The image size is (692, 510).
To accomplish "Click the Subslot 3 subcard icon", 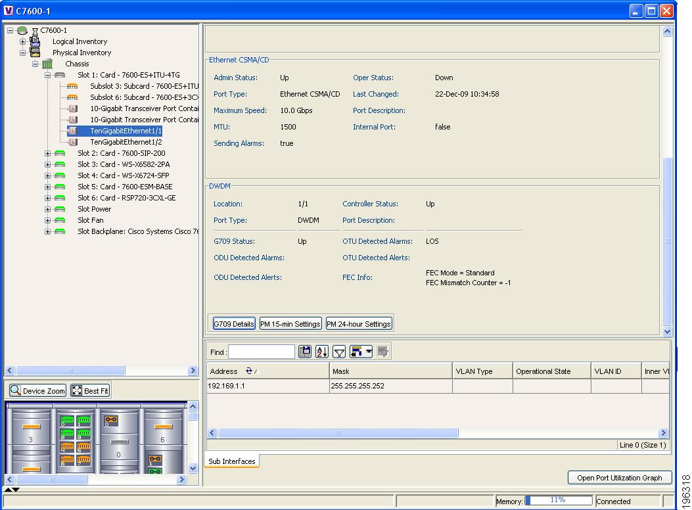I will pyautogui.click(x=72, y=86).
